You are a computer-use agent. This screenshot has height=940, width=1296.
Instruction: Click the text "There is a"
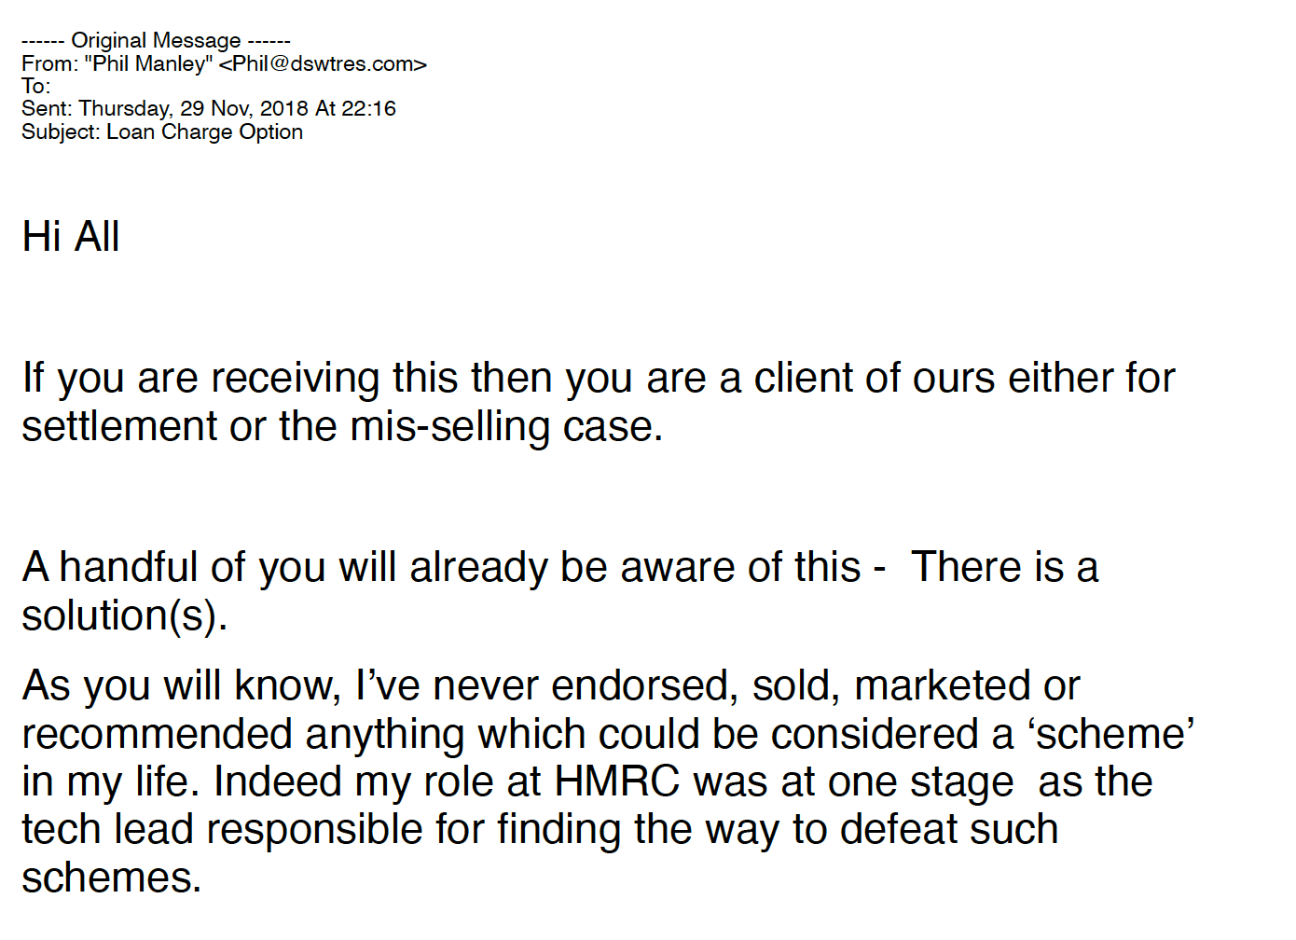[1004, 568]
